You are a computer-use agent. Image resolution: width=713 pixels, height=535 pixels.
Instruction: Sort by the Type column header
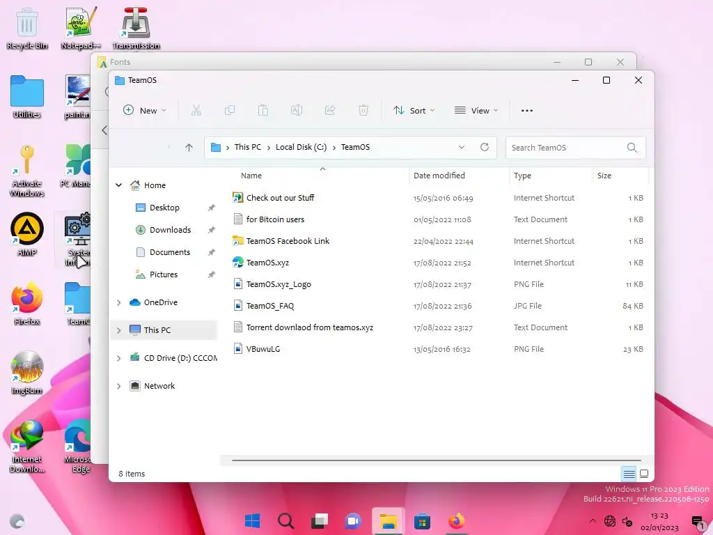[x=522, y=176]
